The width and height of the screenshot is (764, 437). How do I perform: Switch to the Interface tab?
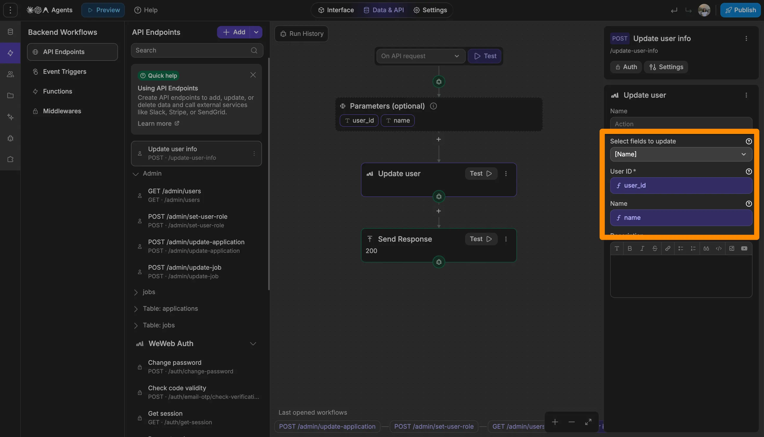(x=336, y=10)
